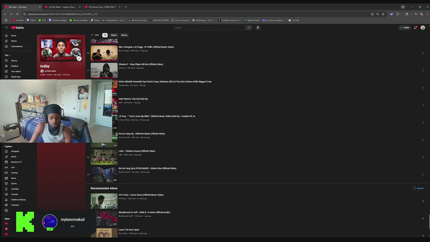Switch to the Denzel Curry LAZER DIM tab

click(x=102, y=7)
